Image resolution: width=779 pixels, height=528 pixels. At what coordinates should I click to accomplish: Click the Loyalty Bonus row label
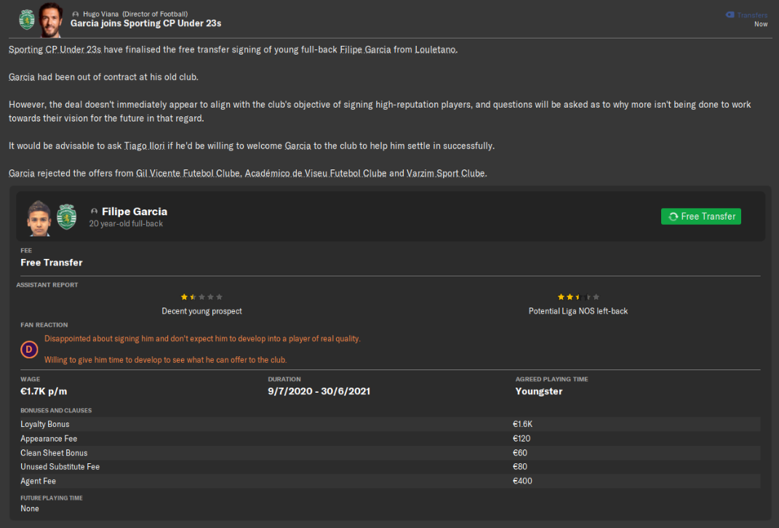point(44,424)
